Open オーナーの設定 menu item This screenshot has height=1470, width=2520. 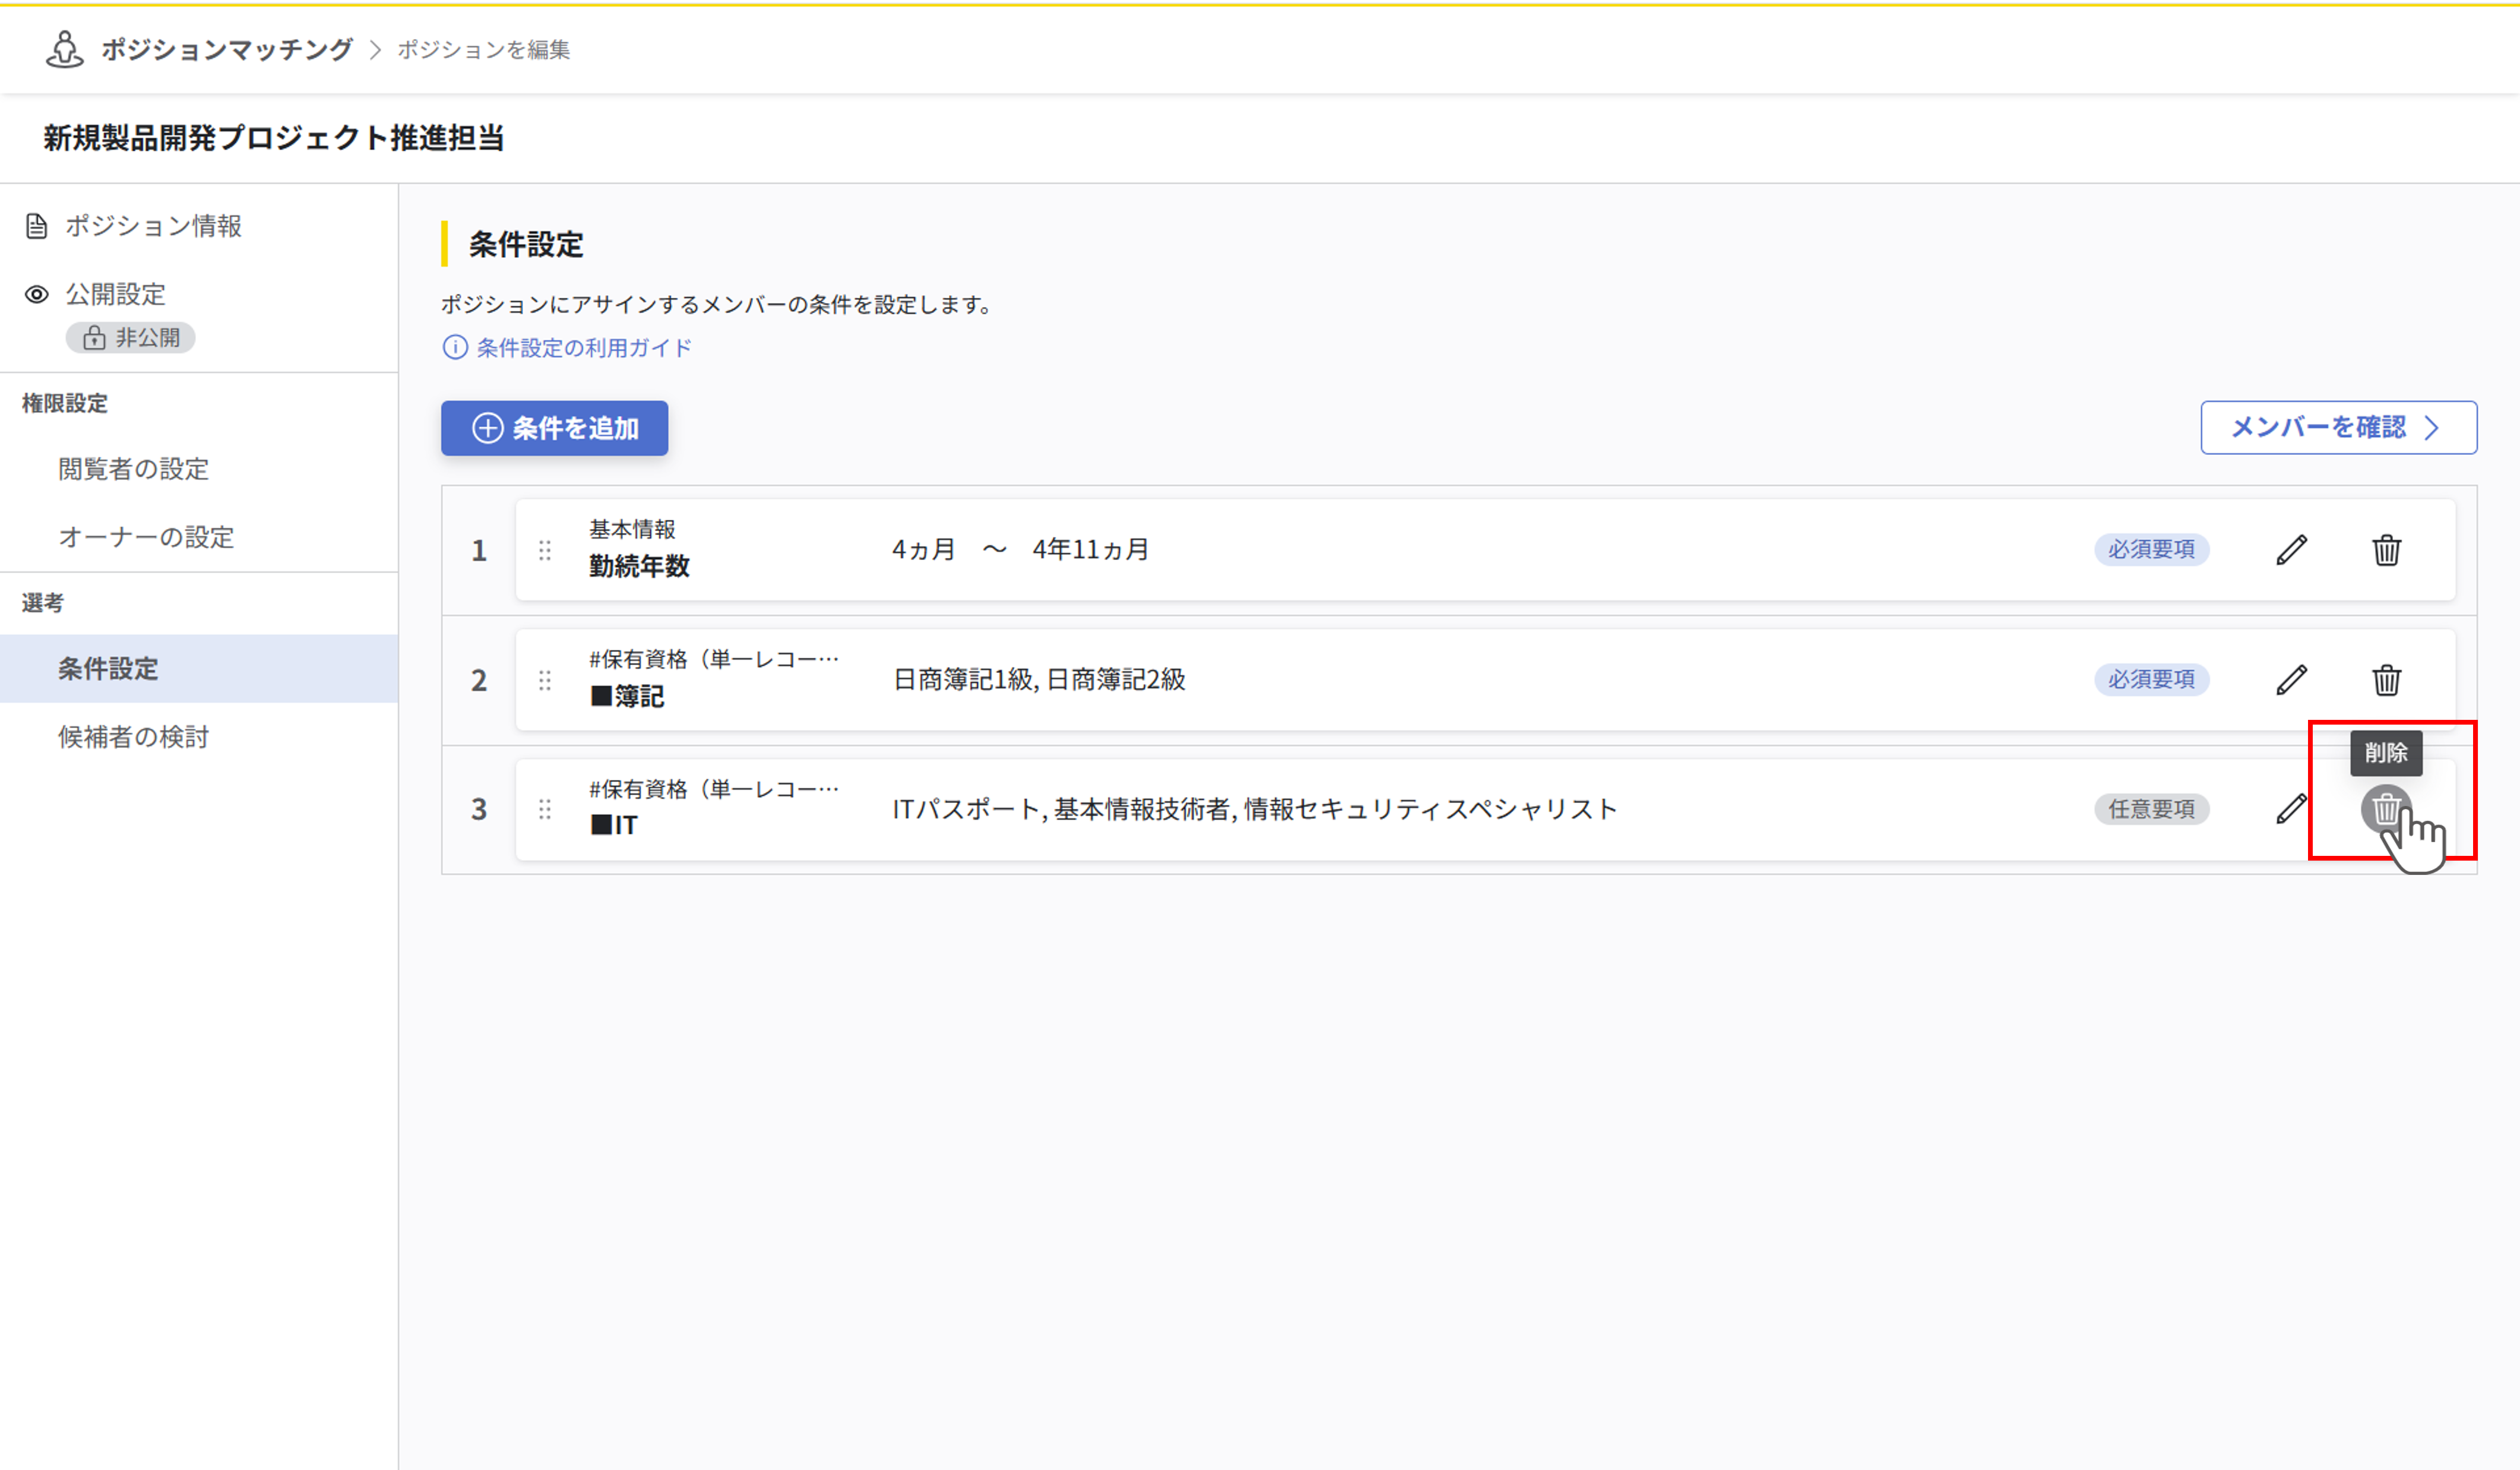tap(147, 537)
